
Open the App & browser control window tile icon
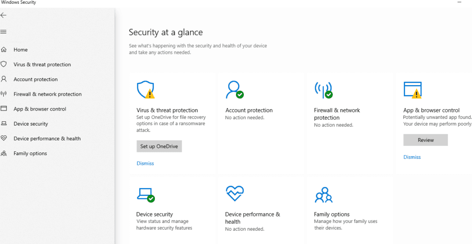click(x=413, y=90)
